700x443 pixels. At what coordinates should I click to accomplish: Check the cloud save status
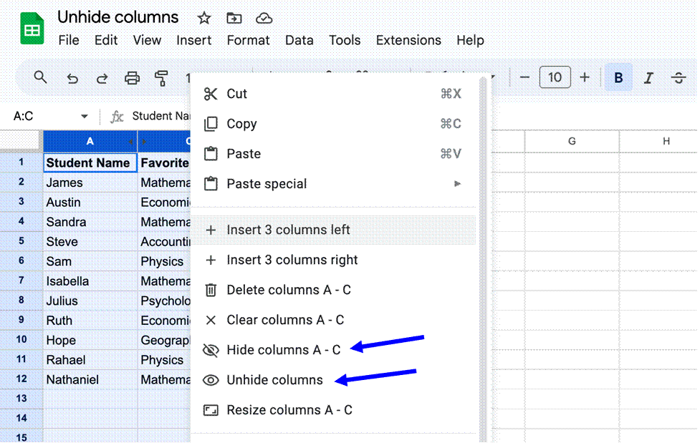click(x=264, y=18)
